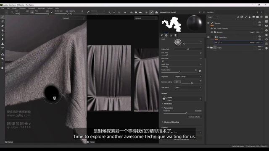Hide the Sharpen layer
This screenshot has width=269, height=151.
click(x=208, y=23)
